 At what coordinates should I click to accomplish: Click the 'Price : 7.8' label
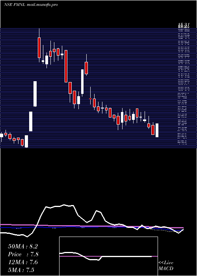pos(23,254)
